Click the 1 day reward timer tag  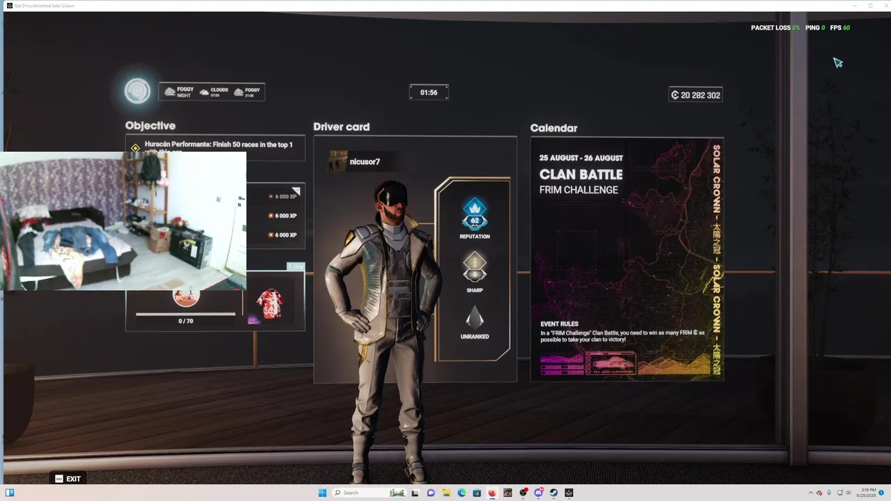296,267
